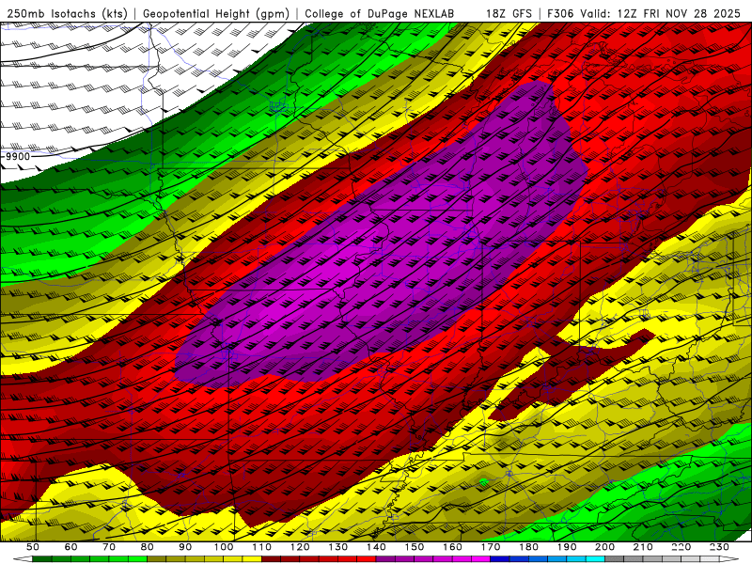Click the 'Geopotential Height (gpm)' header label
The height and width of the screenshot is (564, 752).
(x=216, y=13)
